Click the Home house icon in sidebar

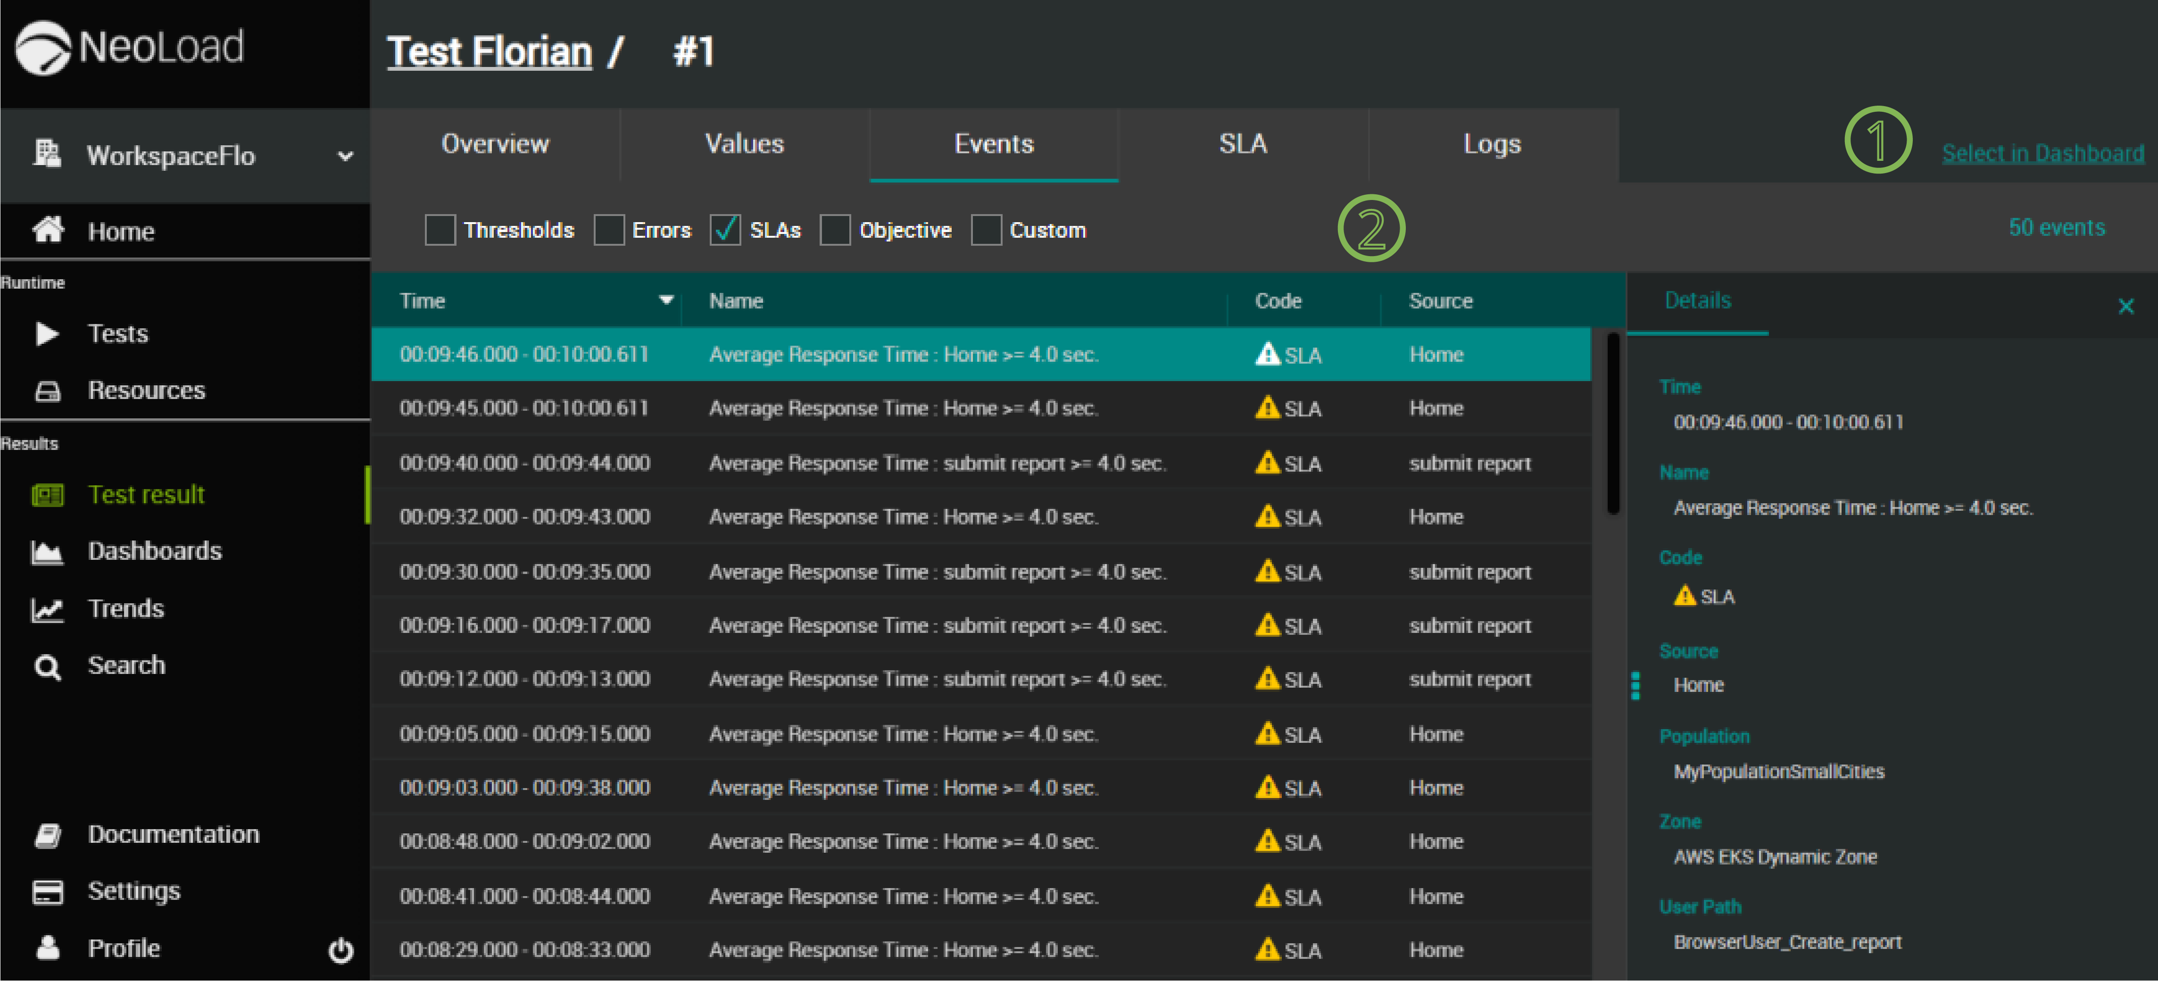(48, 230)
